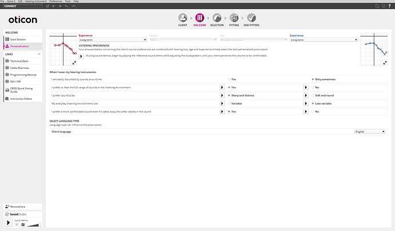Play left demo for more comfortable sound

pos(222,111)
